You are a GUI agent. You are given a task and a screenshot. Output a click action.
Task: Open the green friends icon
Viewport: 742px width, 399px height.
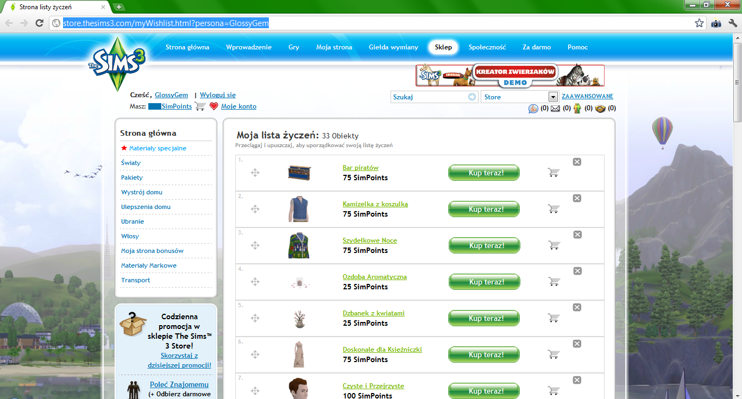click(577, 109)
